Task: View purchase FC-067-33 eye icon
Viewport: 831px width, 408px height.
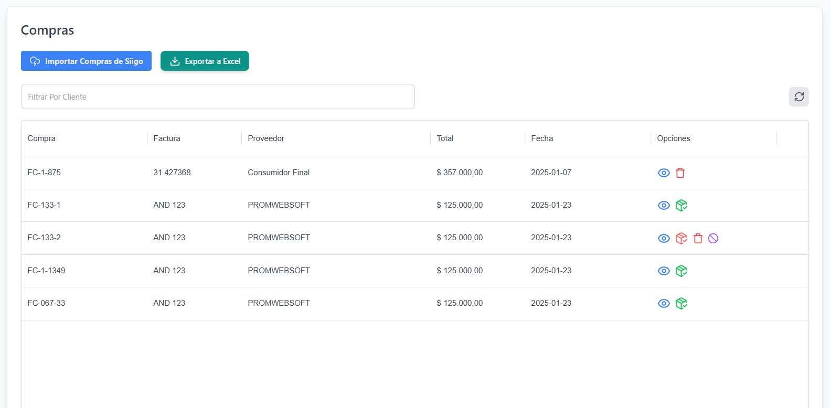Action: point(664,304)
